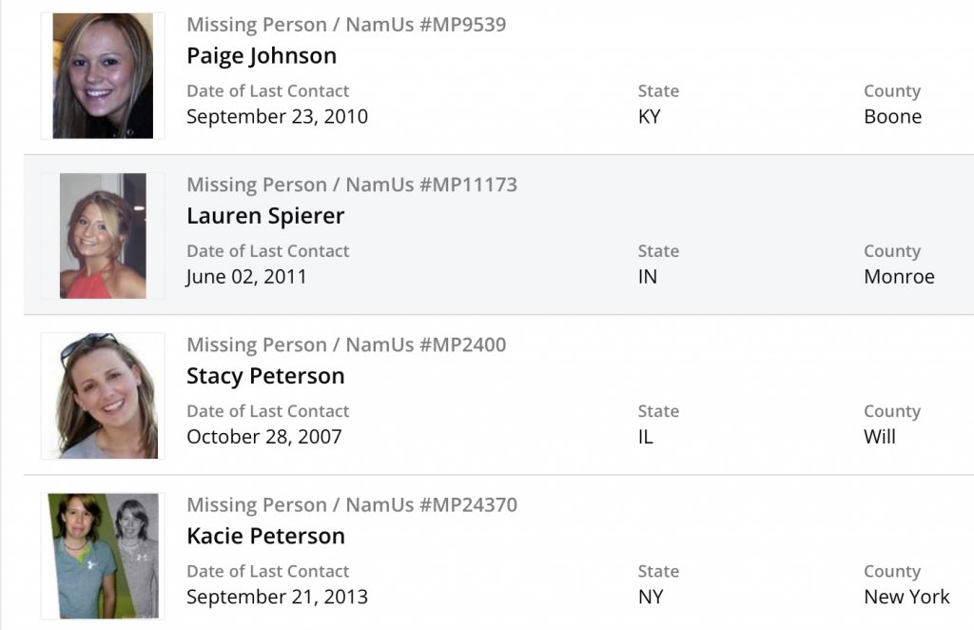Open the photo thumbnail in the Stacy Peterson record

(x=103, y=396)
